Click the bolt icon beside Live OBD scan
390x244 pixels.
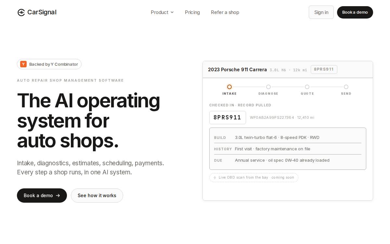coord(214,178)
